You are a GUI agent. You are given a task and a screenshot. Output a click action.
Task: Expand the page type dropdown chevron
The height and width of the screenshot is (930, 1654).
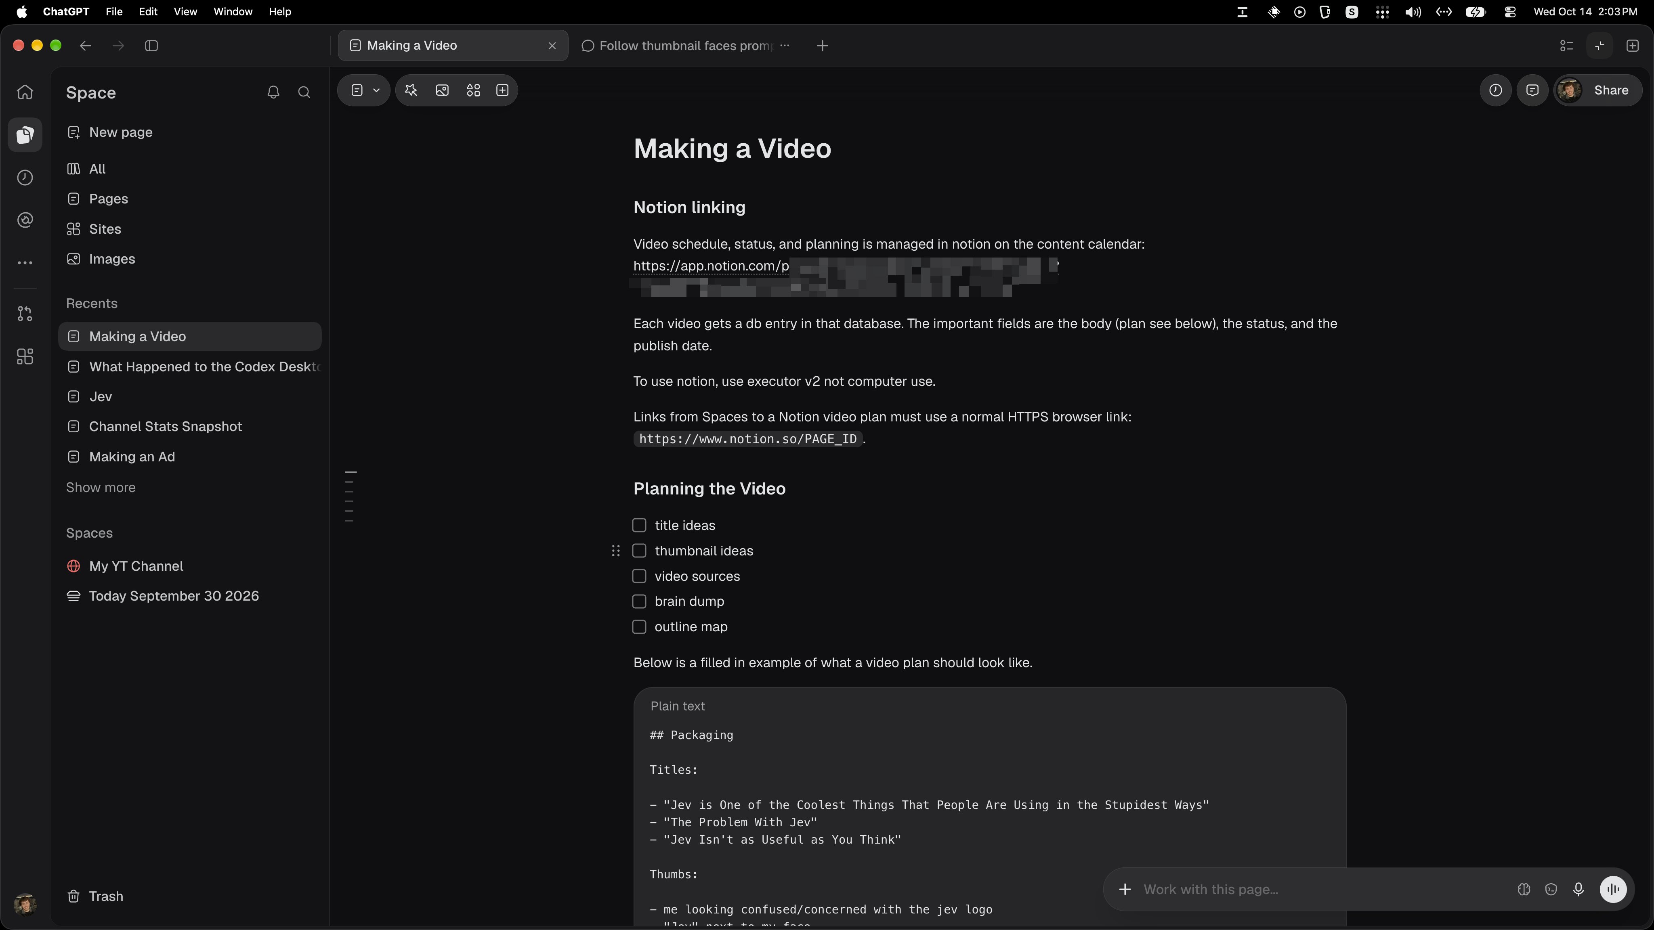click(x=376, y=90)
